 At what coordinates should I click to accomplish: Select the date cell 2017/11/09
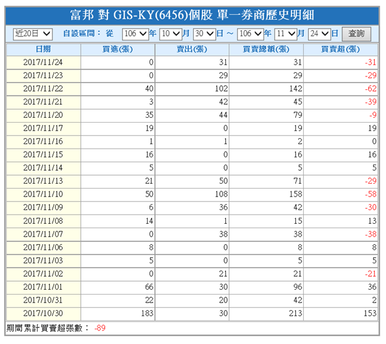click(x=43, y=208)
